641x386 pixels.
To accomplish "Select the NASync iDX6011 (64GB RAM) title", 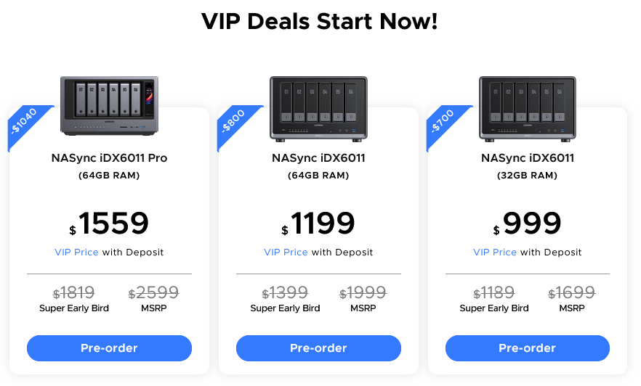I will coord(318,158).
